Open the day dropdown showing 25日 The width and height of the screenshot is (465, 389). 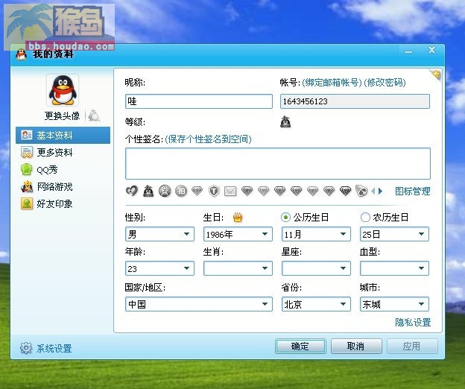(x=394, y=234)
